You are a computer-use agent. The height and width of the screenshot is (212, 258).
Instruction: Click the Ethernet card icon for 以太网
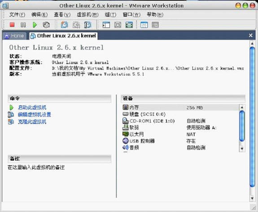(x=125, y=134)
